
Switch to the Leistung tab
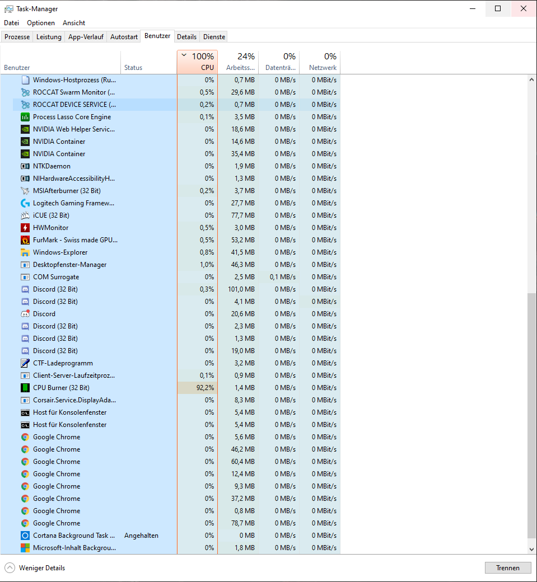(x=49, y=37)
